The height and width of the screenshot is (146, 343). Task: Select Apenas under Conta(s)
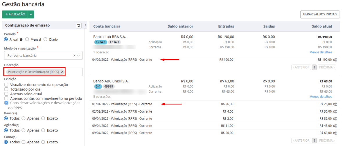point(23,142)
